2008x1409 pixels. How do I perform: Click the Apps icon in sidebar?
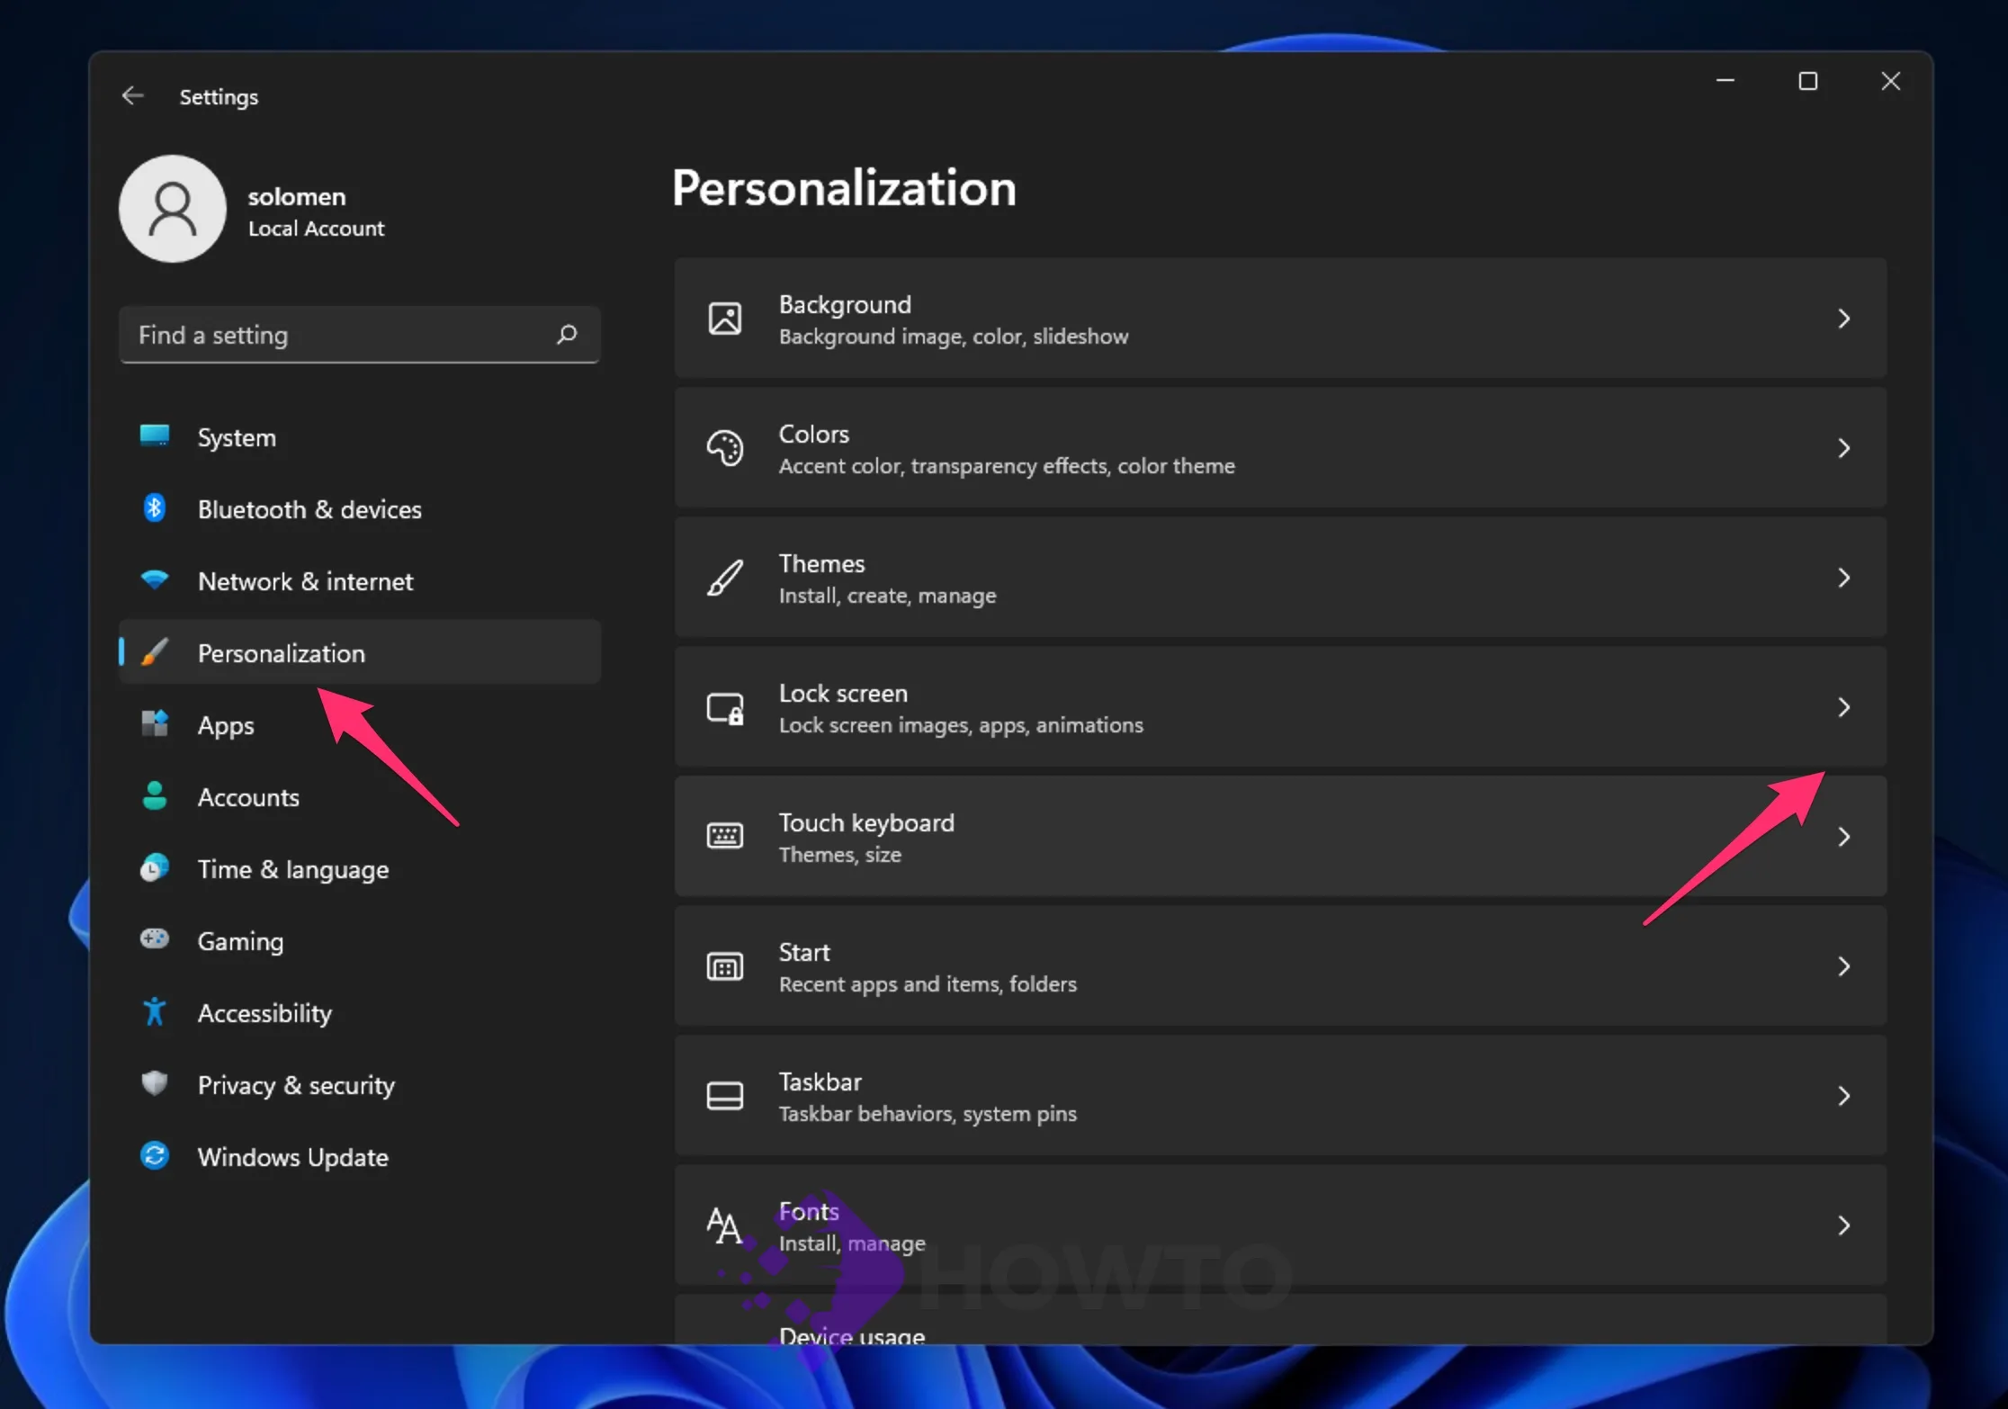(155, 724)
